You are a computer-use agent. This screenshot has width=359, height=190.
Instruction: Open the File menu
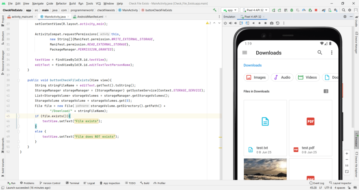coord(10,3)
